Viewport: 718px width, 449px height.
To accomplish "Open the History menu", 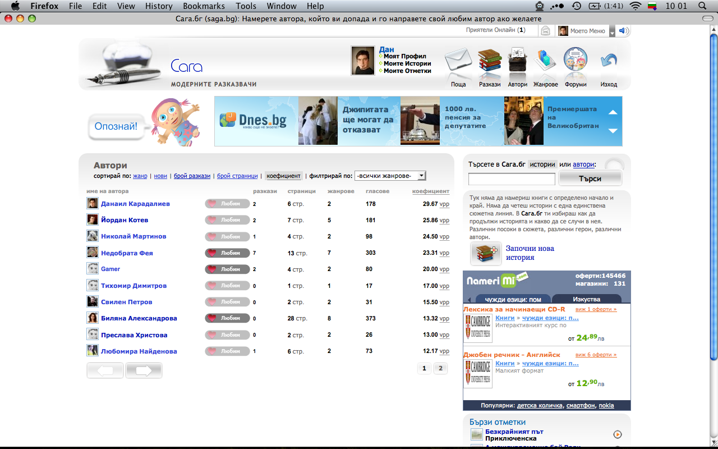I will (159, 6).
